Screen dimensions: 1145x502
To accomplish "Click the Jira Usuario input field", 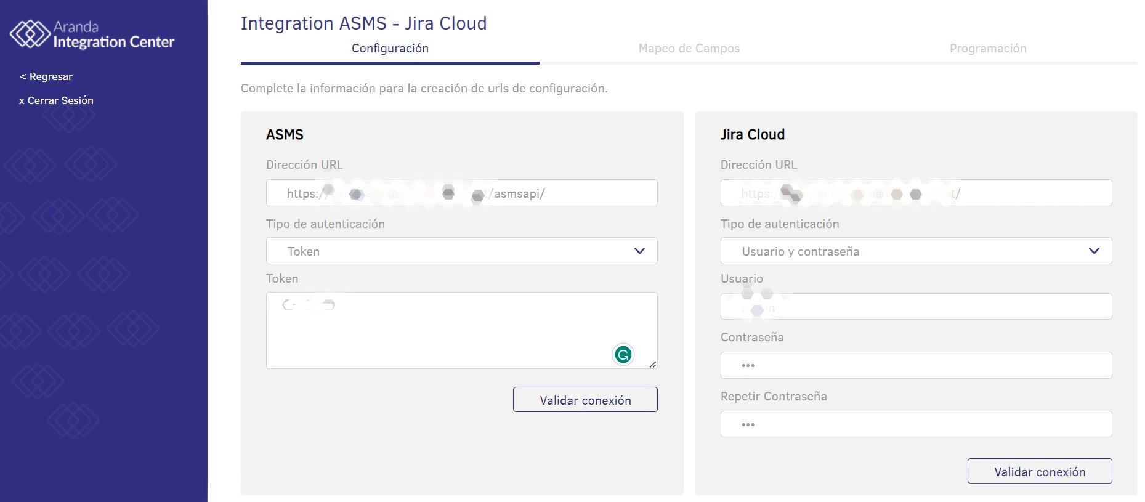I will coord(916,306).
